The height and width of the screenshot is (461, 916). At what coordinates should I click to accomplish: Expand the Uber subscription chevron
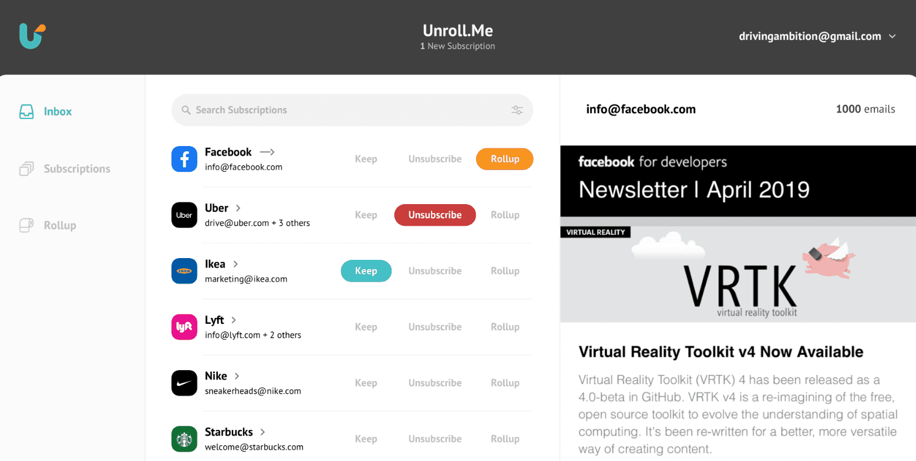coord(238,208)
